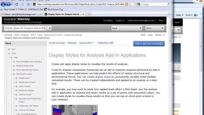This screenshot has height=115, width=204.
Task: Go to the browser Home icon
Action: [x=28, y=4]
